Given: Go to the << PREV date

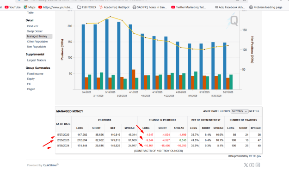Looking at the screenshot, I should click(x=225, y=111).
